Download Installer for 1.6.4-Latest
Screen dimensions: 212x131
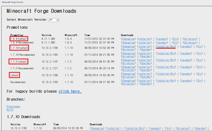click(144, 39)
